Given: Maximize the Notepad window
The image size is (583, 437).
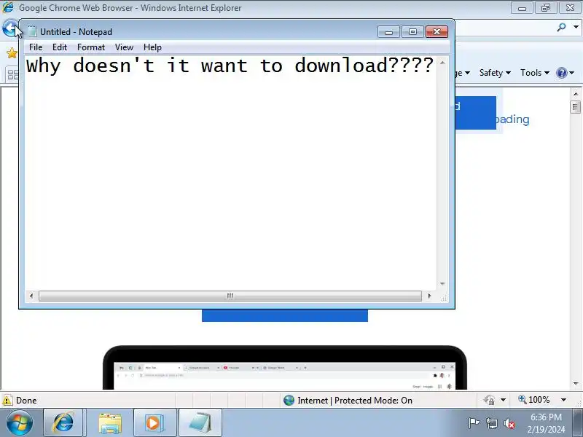Looking at the screenshot, I should point(412,32).
